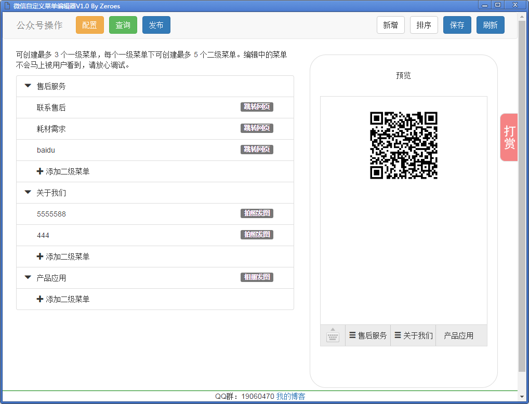Open 售后服务 menu in phone preview
The width and height of the screenshot is (529, 404).
point(368,335)
